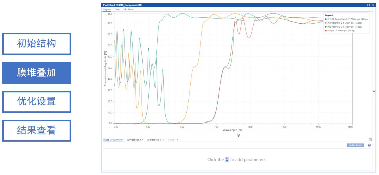Screen dimensions: 379x175
Task: Close the 光学薄膜项目 3 tab
Action: pyautogui.click(x=163, y=140)
